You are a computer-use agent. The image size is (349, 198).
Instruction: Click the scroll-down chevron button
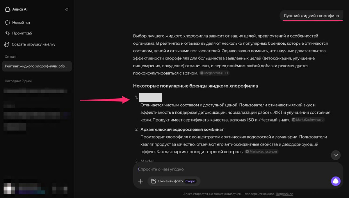click(336, 155)
